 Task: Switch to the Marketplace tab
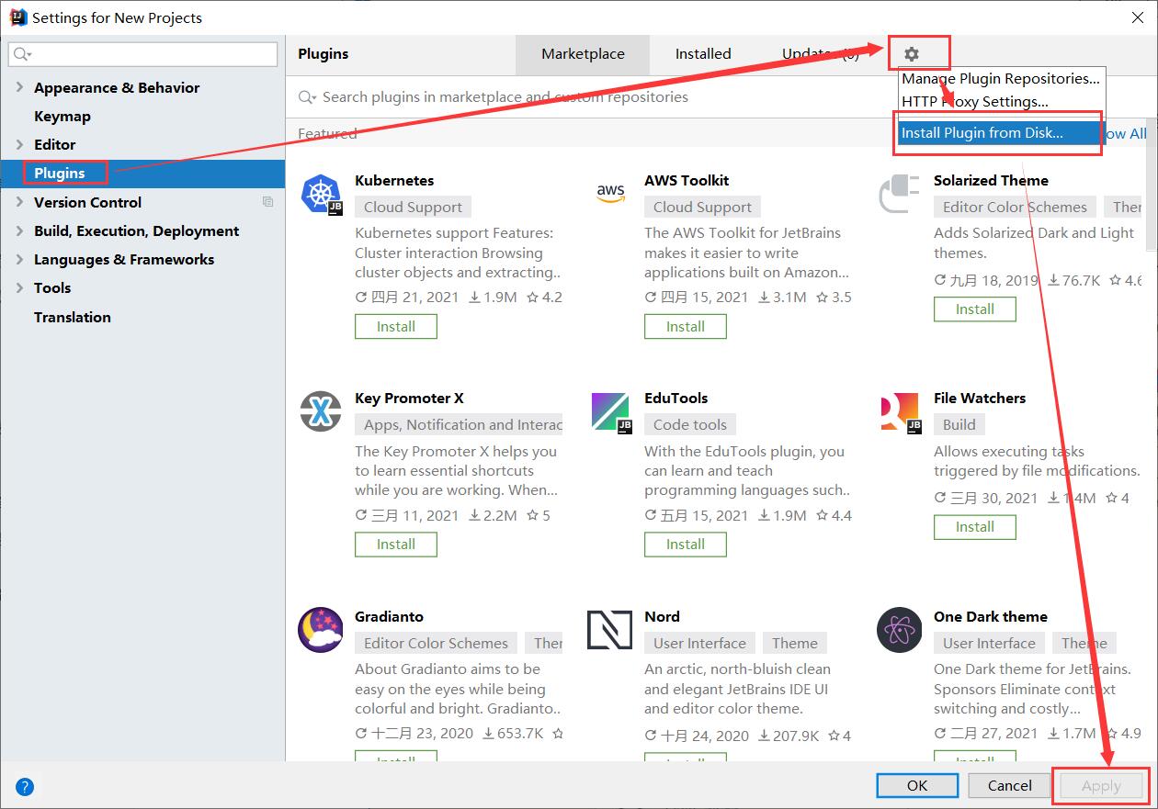click(x=583, y=54)
